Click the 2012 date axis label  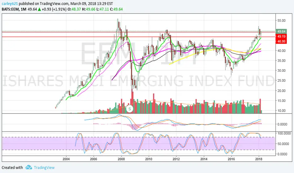(176, 159)
